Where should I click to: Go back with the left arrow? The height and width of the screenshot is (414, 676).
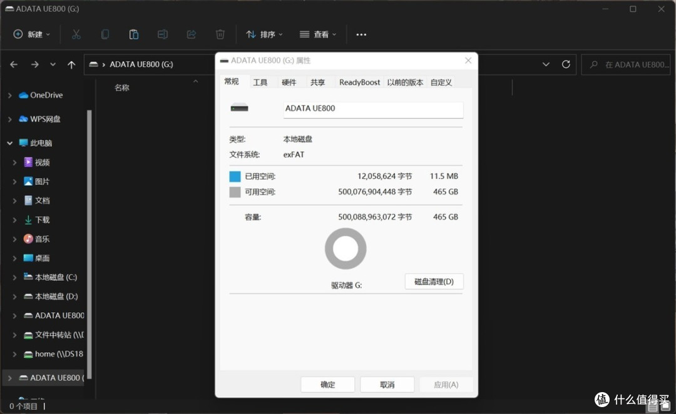pos(14,64)
